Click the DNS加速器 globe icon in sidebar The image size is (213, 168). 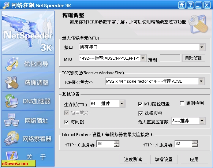click(12, 101)
